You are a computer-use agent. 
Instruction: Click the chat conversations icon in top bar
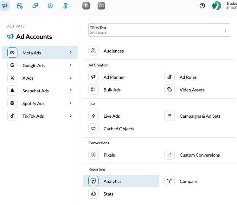(x=35, y=6)
